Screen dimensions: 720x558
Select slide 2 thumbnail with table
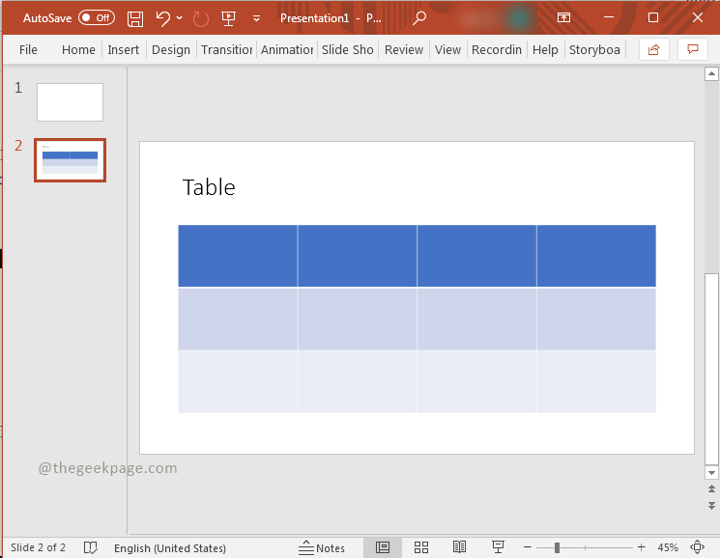click(x=70, y=160)
